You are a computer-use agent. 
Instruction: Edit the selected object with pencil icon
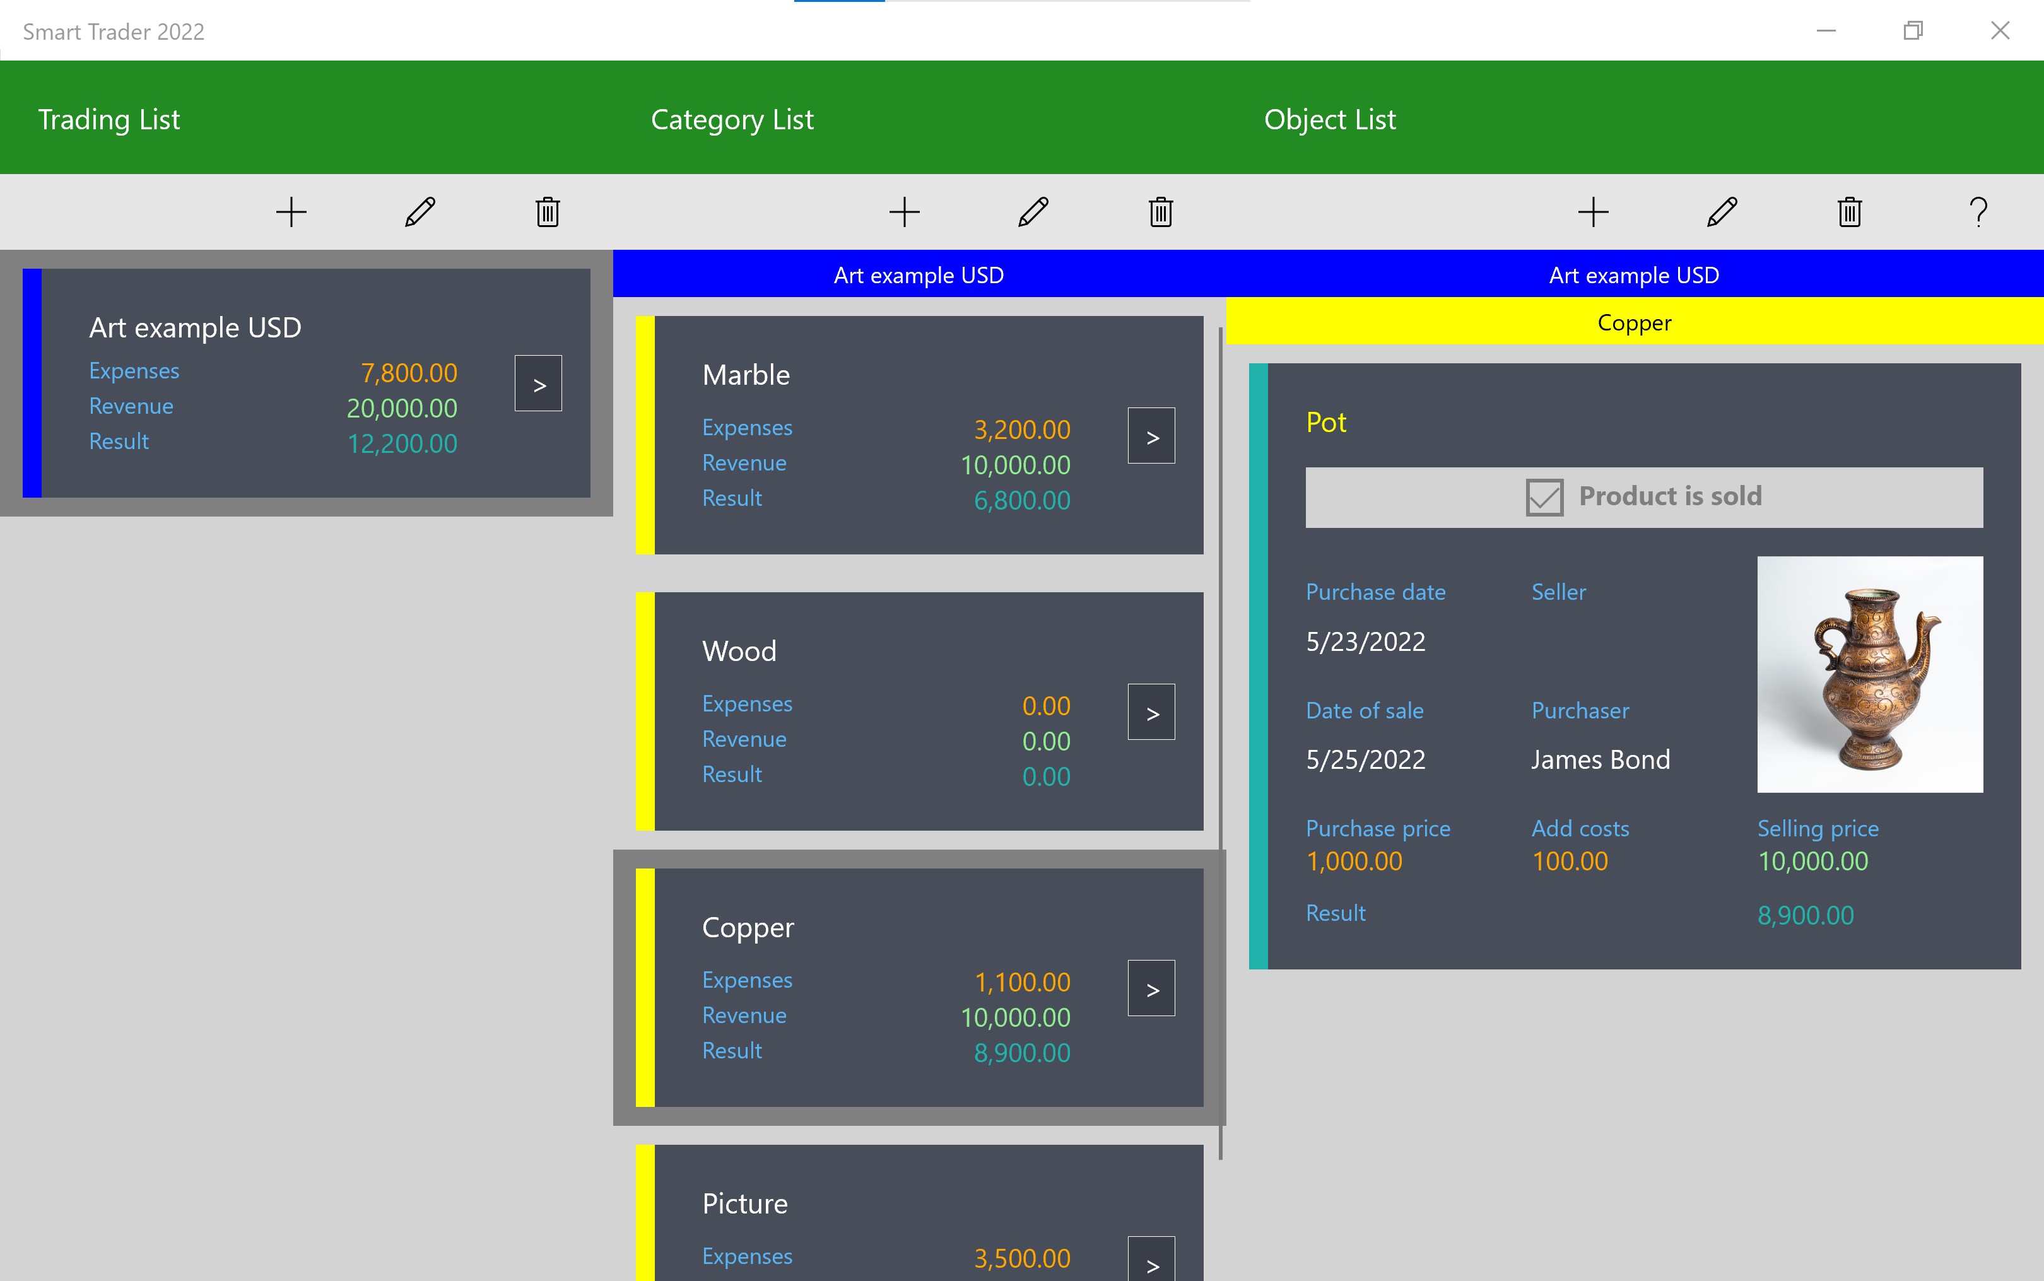1722,212
